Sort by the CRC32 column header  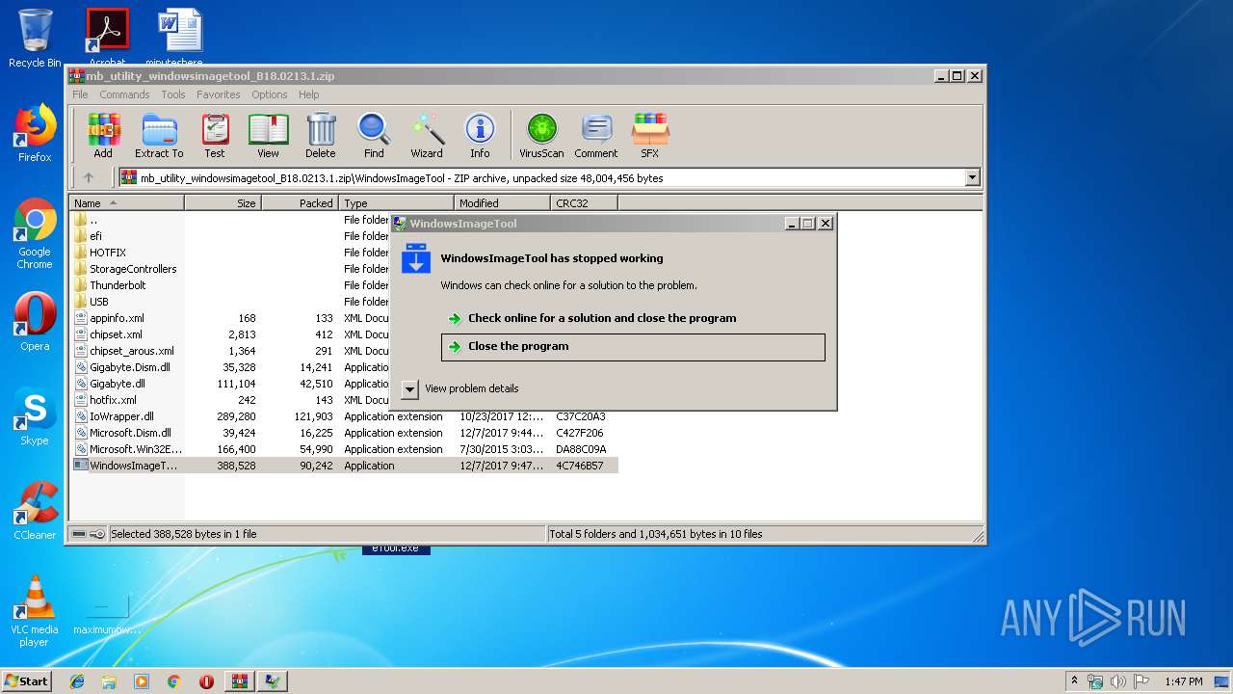pos(585,203)
